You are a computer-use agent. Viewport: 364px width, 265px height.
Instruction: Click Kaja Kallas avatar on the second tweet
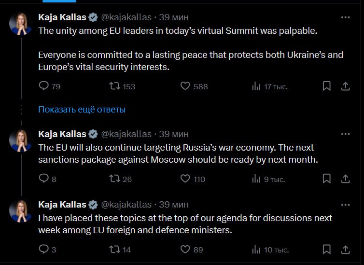coord(21,140)
